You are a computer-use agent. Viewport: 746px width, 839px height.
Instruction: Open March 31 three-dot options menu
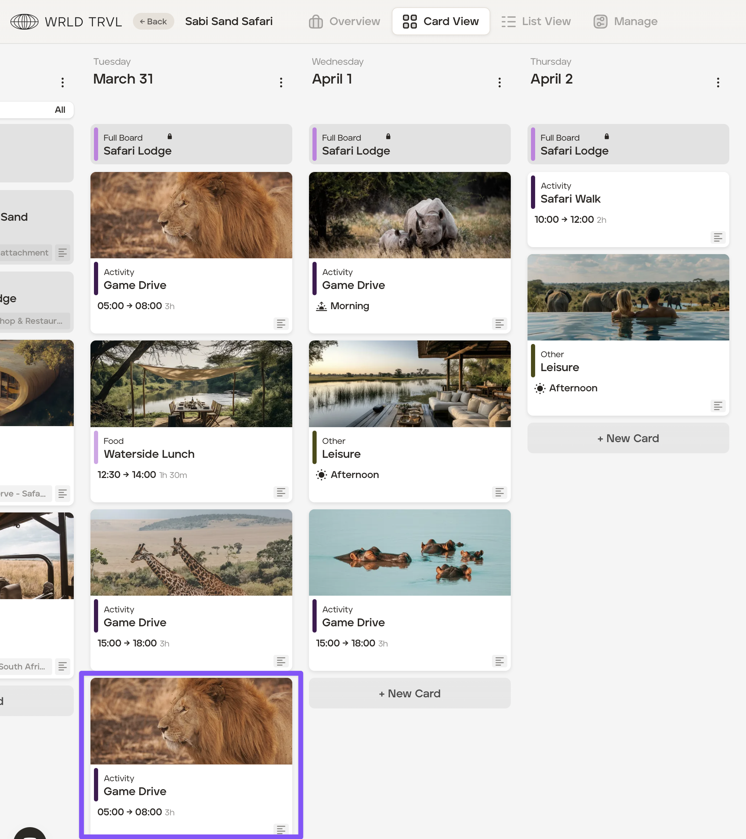[x=281, y=83]
